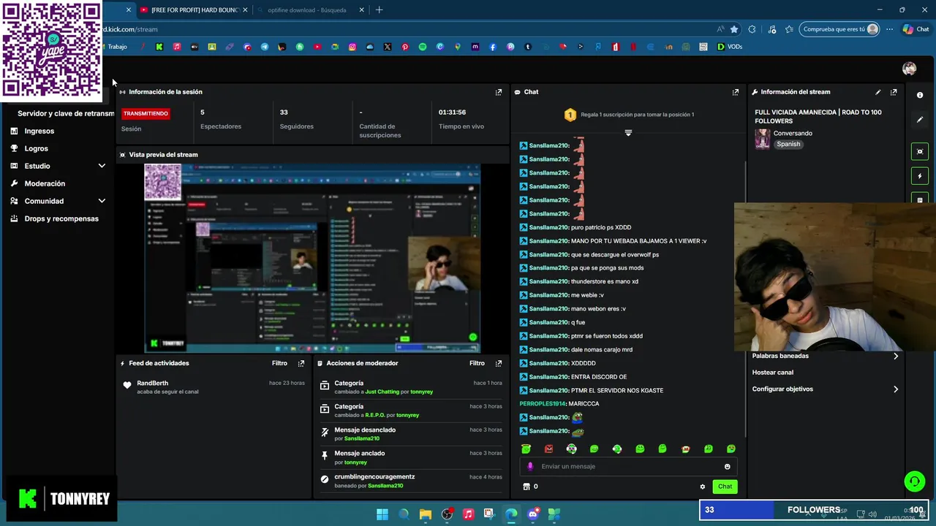Open File Explorer from taskbar
Image resolution: width=936 pixels, height=526 pixels.
point(425,514)
